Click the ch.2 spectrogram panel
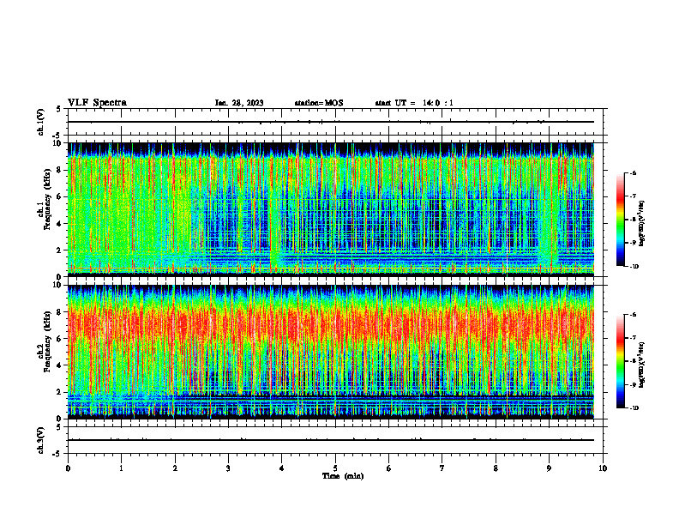Image resolution: width=679 pixels, height=525 pixels. point(331,352)
